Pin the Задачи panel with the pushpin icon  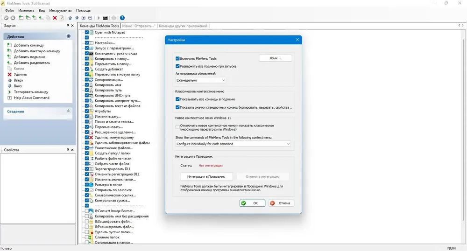[x=68, y=26]
